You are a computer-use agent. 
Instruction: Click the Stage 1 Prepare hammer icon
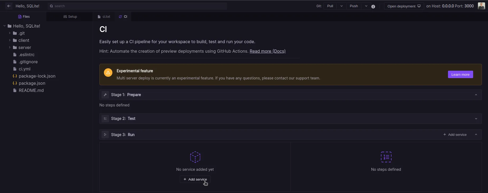tap(105, 95)
